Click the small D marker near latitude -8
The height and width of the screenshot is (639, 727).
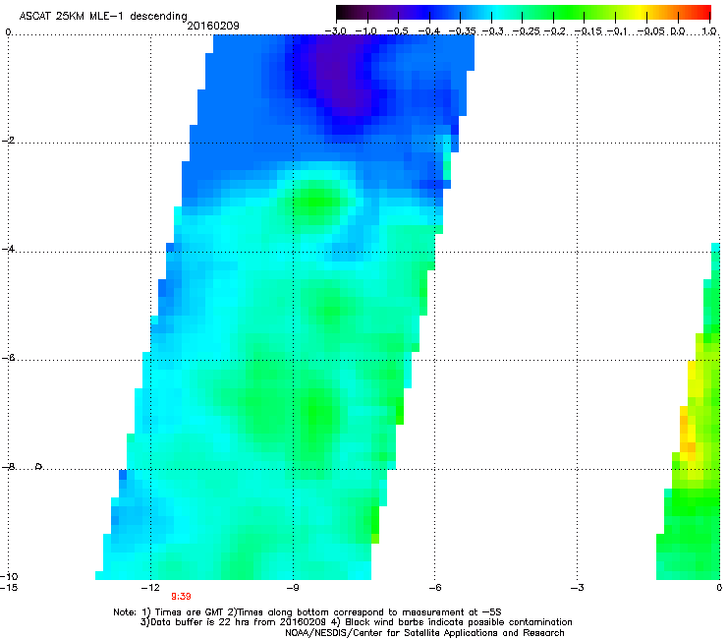point(39,466)
